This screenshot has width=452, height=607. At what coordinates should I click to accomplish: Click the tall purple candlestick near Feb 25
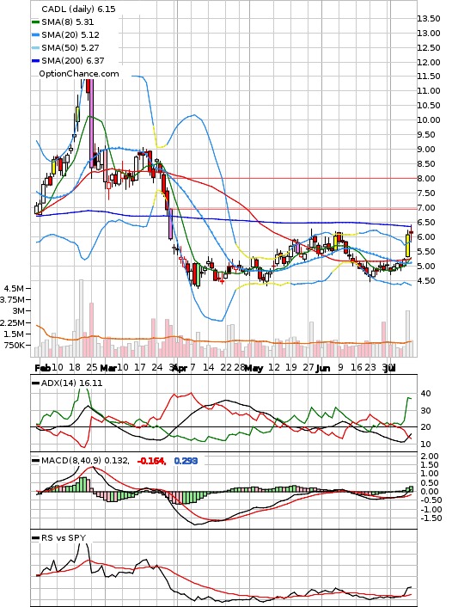pyautogui.click(x=92, y=123)
